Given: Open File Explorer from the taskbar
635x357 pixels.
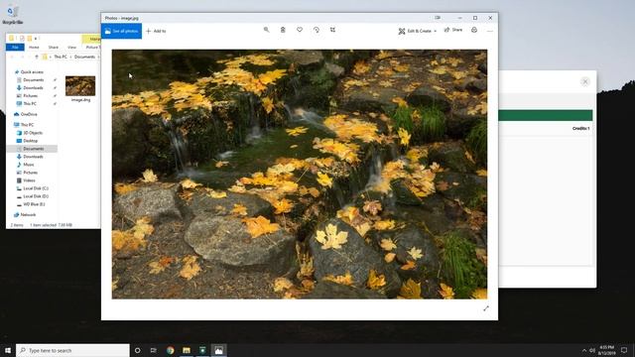Looking at the screenshot, I should (187, 350).
